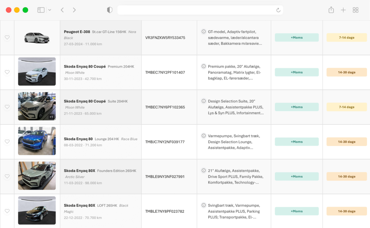The width and height of the screenshot is (370, 228).
Task: Toggle favorite heart for Skoda Enyaq 80X LOFT
Action: (x=7, y=211)
